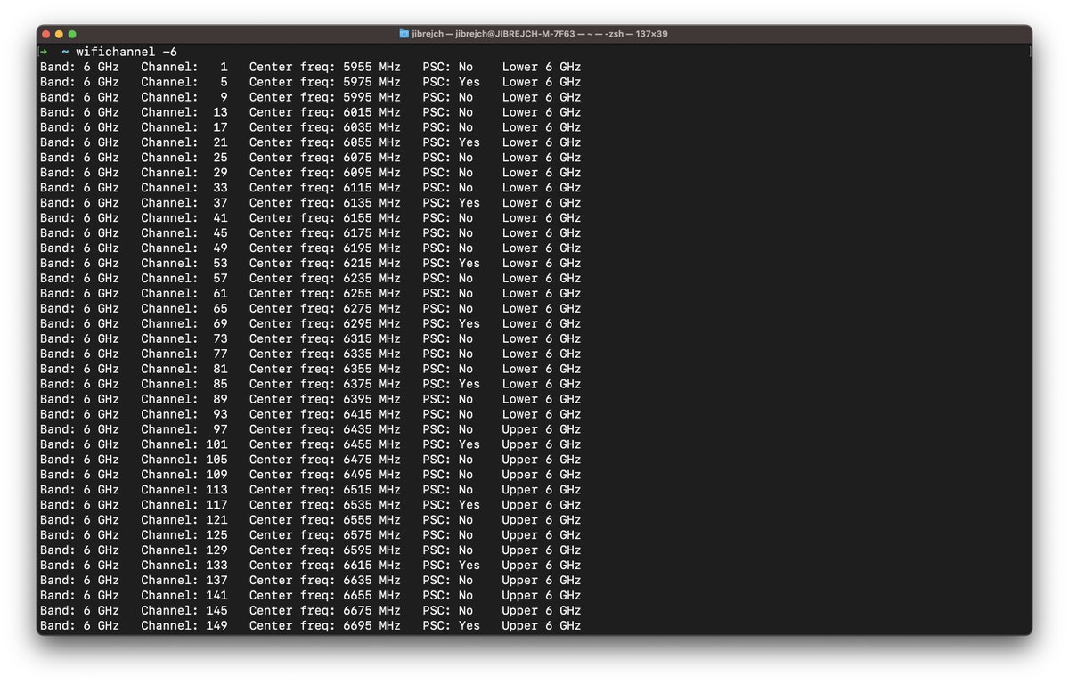
Task: Click 'Center freq: 6055 MHz' text
Action: tap(324, 142)
